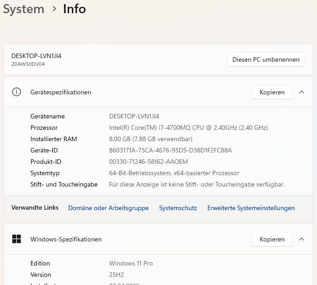Image resolution: width=317 pixels, height=285 pixels.
Task: Select the Windows 11 Pro value
Action: click(131, 263)
